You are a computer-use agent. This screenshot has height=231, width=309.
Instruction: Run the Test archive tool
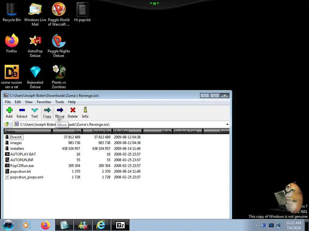(x=34, y=112)
